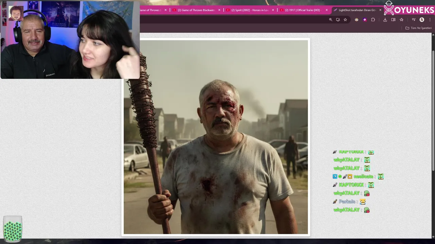Viewport: 435px width, 244px height.
Task: Open the browser profile avatar
Action: 422,20
